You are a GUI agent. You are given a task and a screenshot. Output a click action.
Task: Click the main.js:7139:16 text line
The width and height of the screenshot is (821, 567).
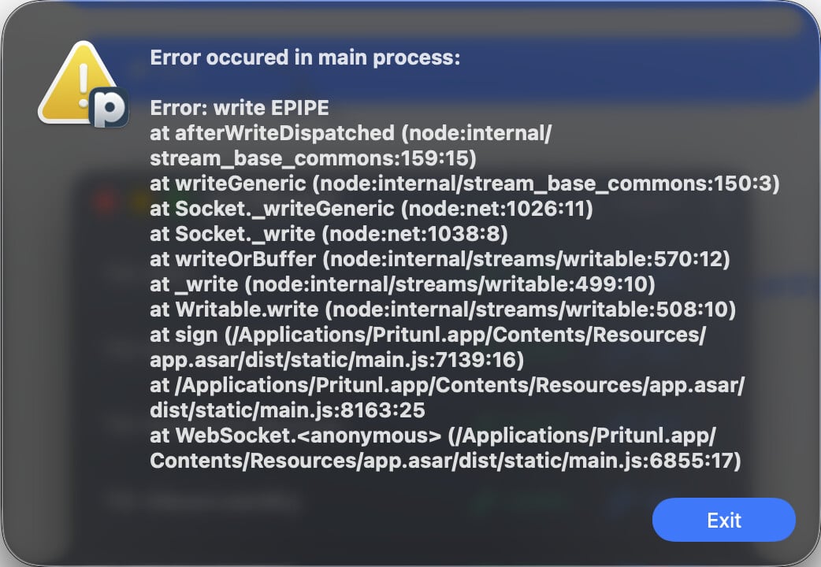pyautogui.click(x=336, y=360)
